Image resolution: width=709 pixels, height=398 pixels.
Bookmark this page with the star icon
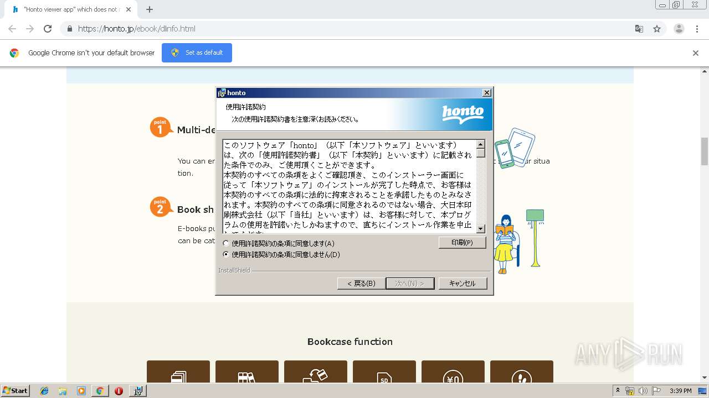click(x=657, y=29)
